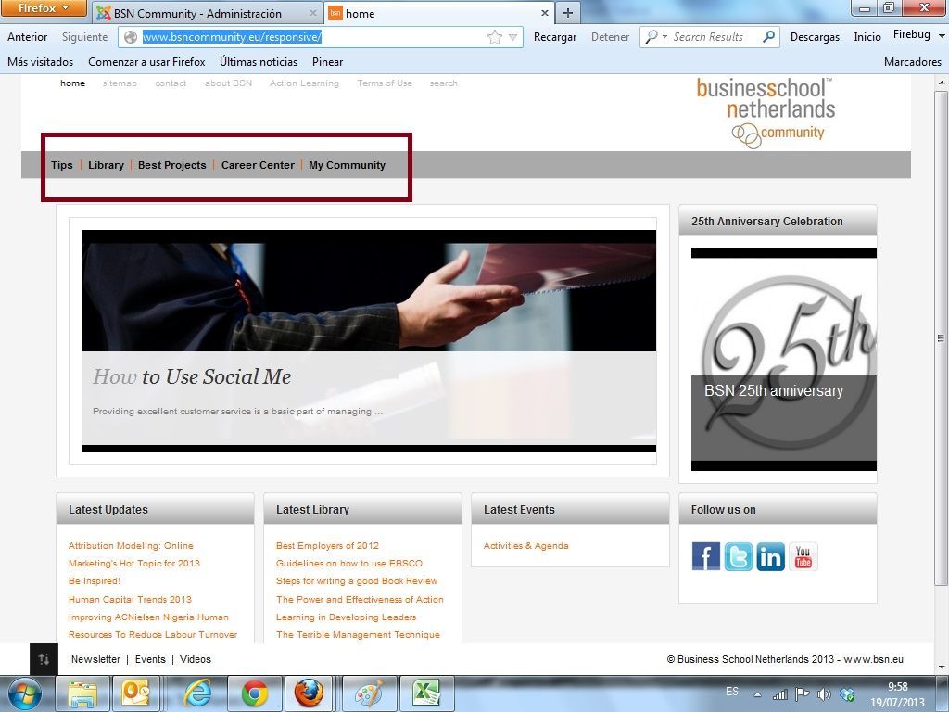Open the home top navigation link
949x712 pixels.
(x=72, y=83)
